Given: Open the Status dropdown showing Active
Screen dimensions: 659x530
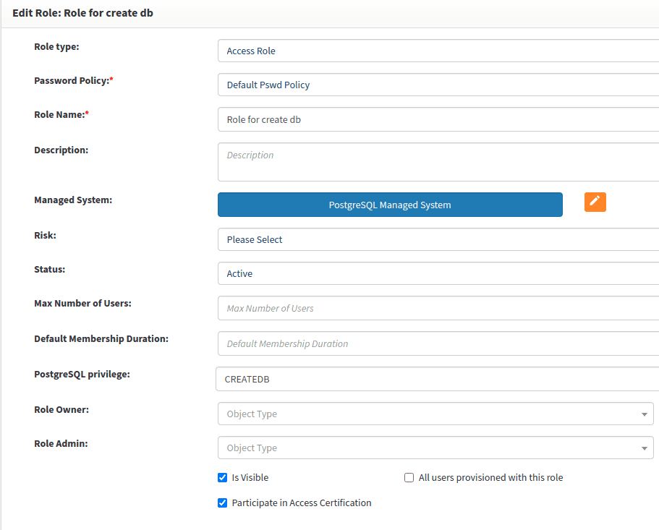Looking at the screenshot, I should [438, 273].
